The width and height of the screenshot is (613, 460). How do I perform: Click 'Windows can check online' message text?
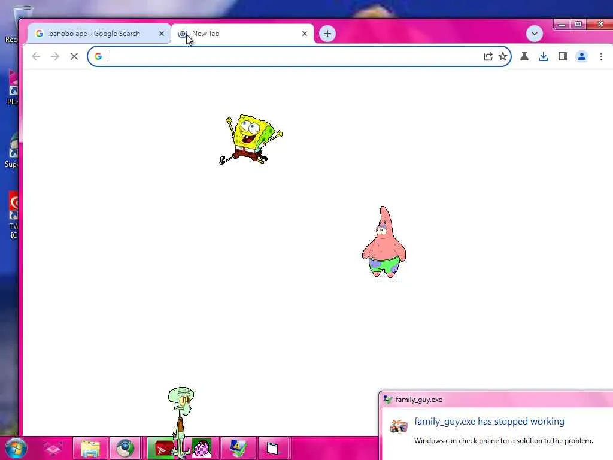point(503,441)
